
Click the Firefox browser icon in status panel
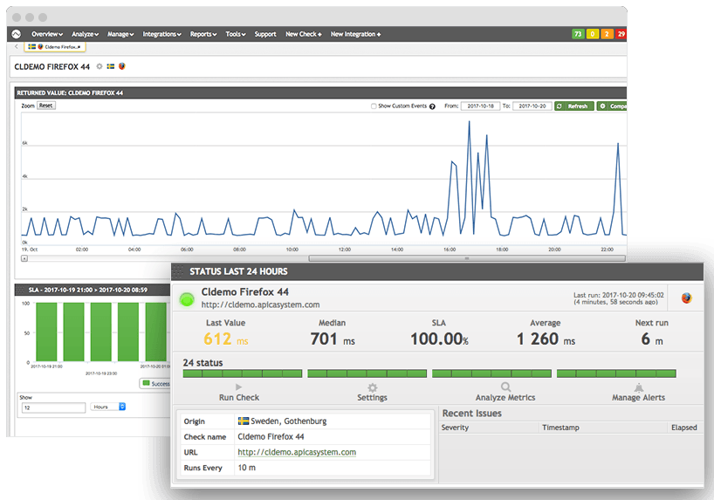pyautogui.click(x=686, y=298)
